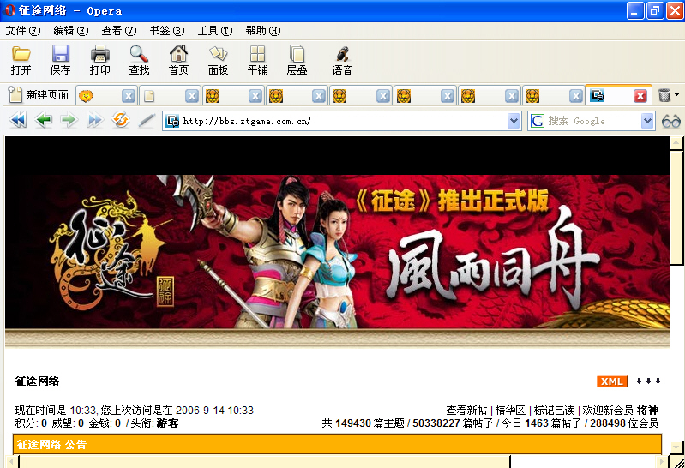Expand the address bar URL dropdown
Viewport: 685px width, 468px height.
point(514,121)
